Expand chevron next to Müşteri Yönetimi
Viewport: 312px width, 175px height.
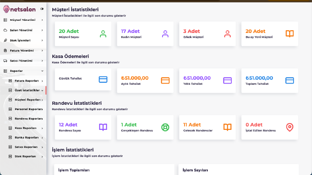[42, 20]
